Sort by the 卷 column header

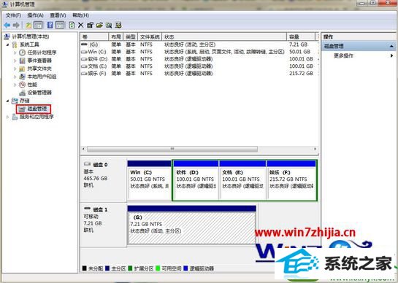pyautogui.click(x=94, y=36)
